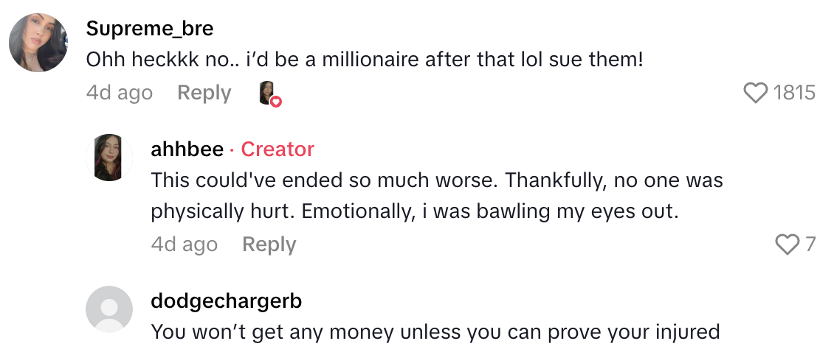Click the pink Creator label
The width and height of the screenshot is (834, 352).
coord(278,149)
